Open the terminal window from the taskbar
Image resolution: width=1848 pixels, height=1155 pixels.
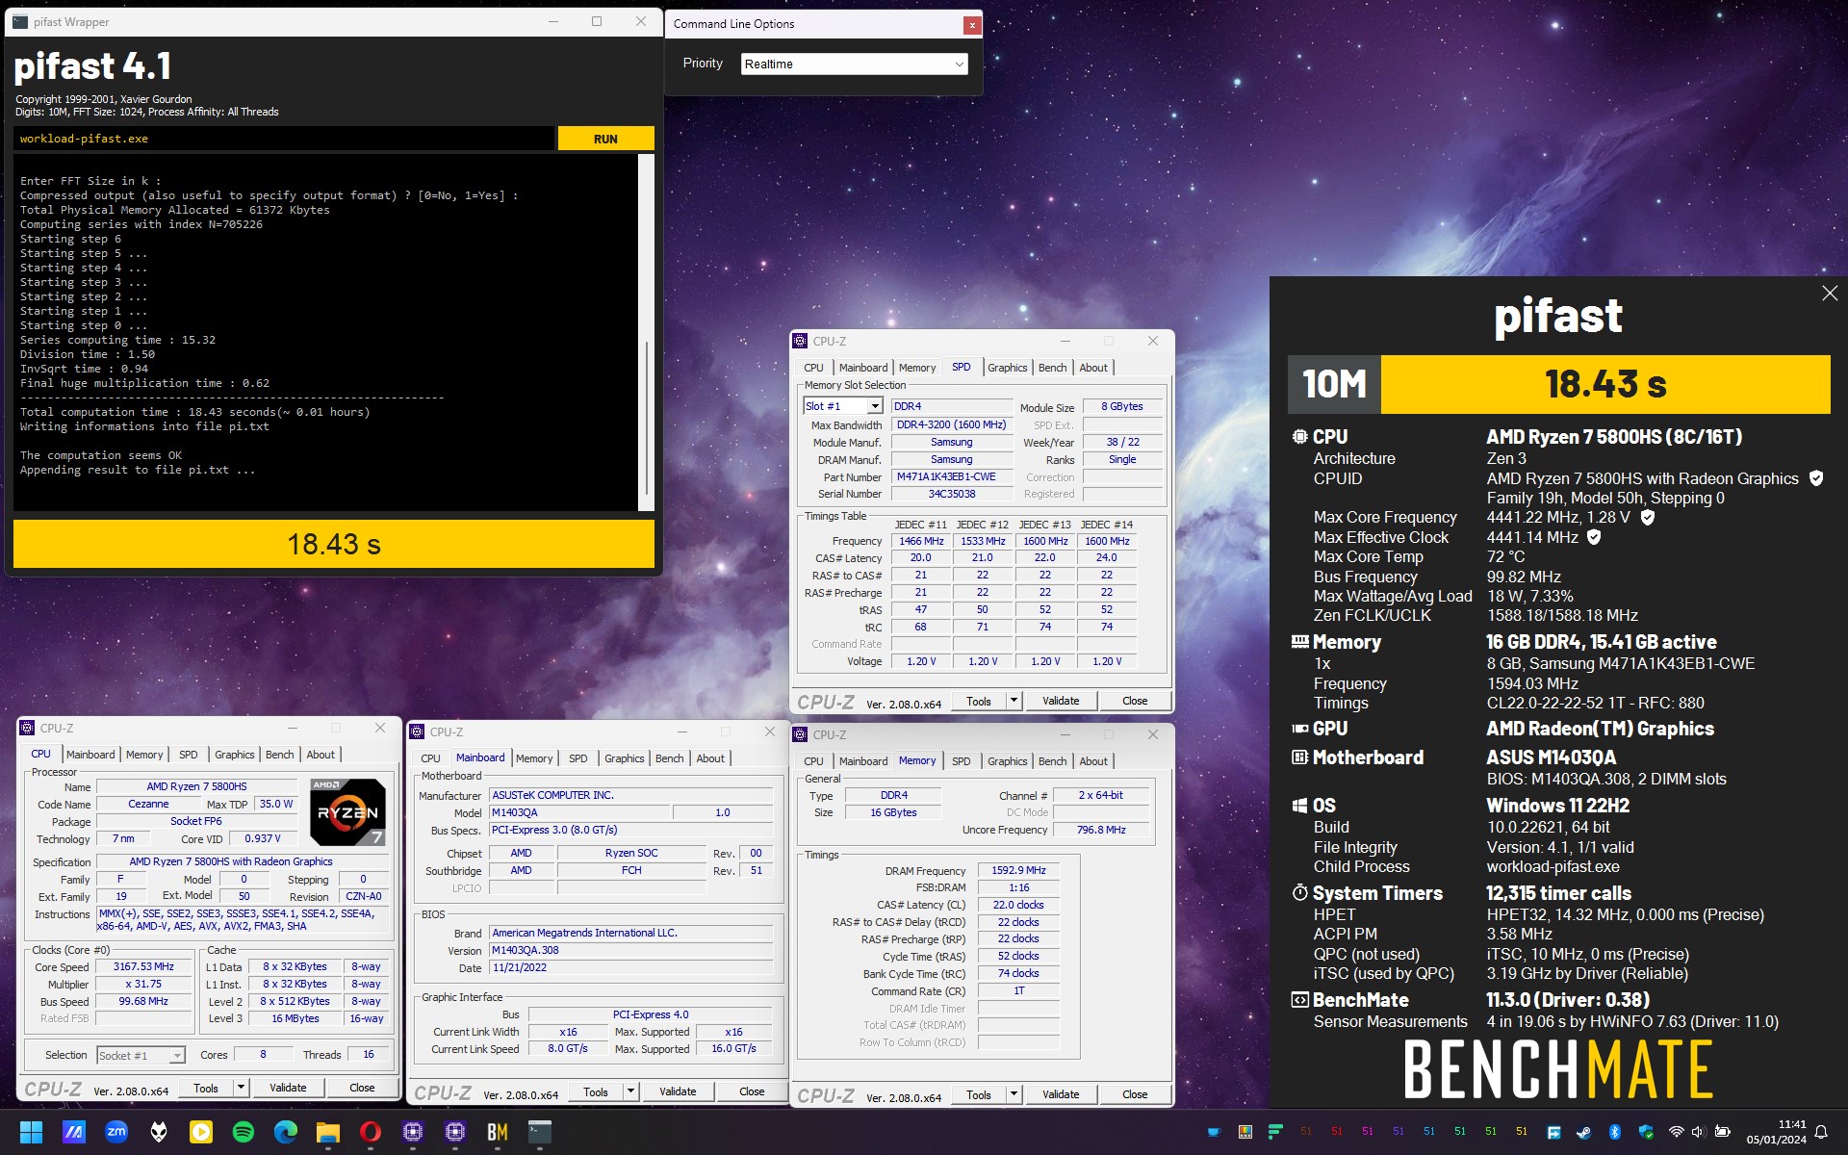pyautogui.click(x=540, y=1132)
